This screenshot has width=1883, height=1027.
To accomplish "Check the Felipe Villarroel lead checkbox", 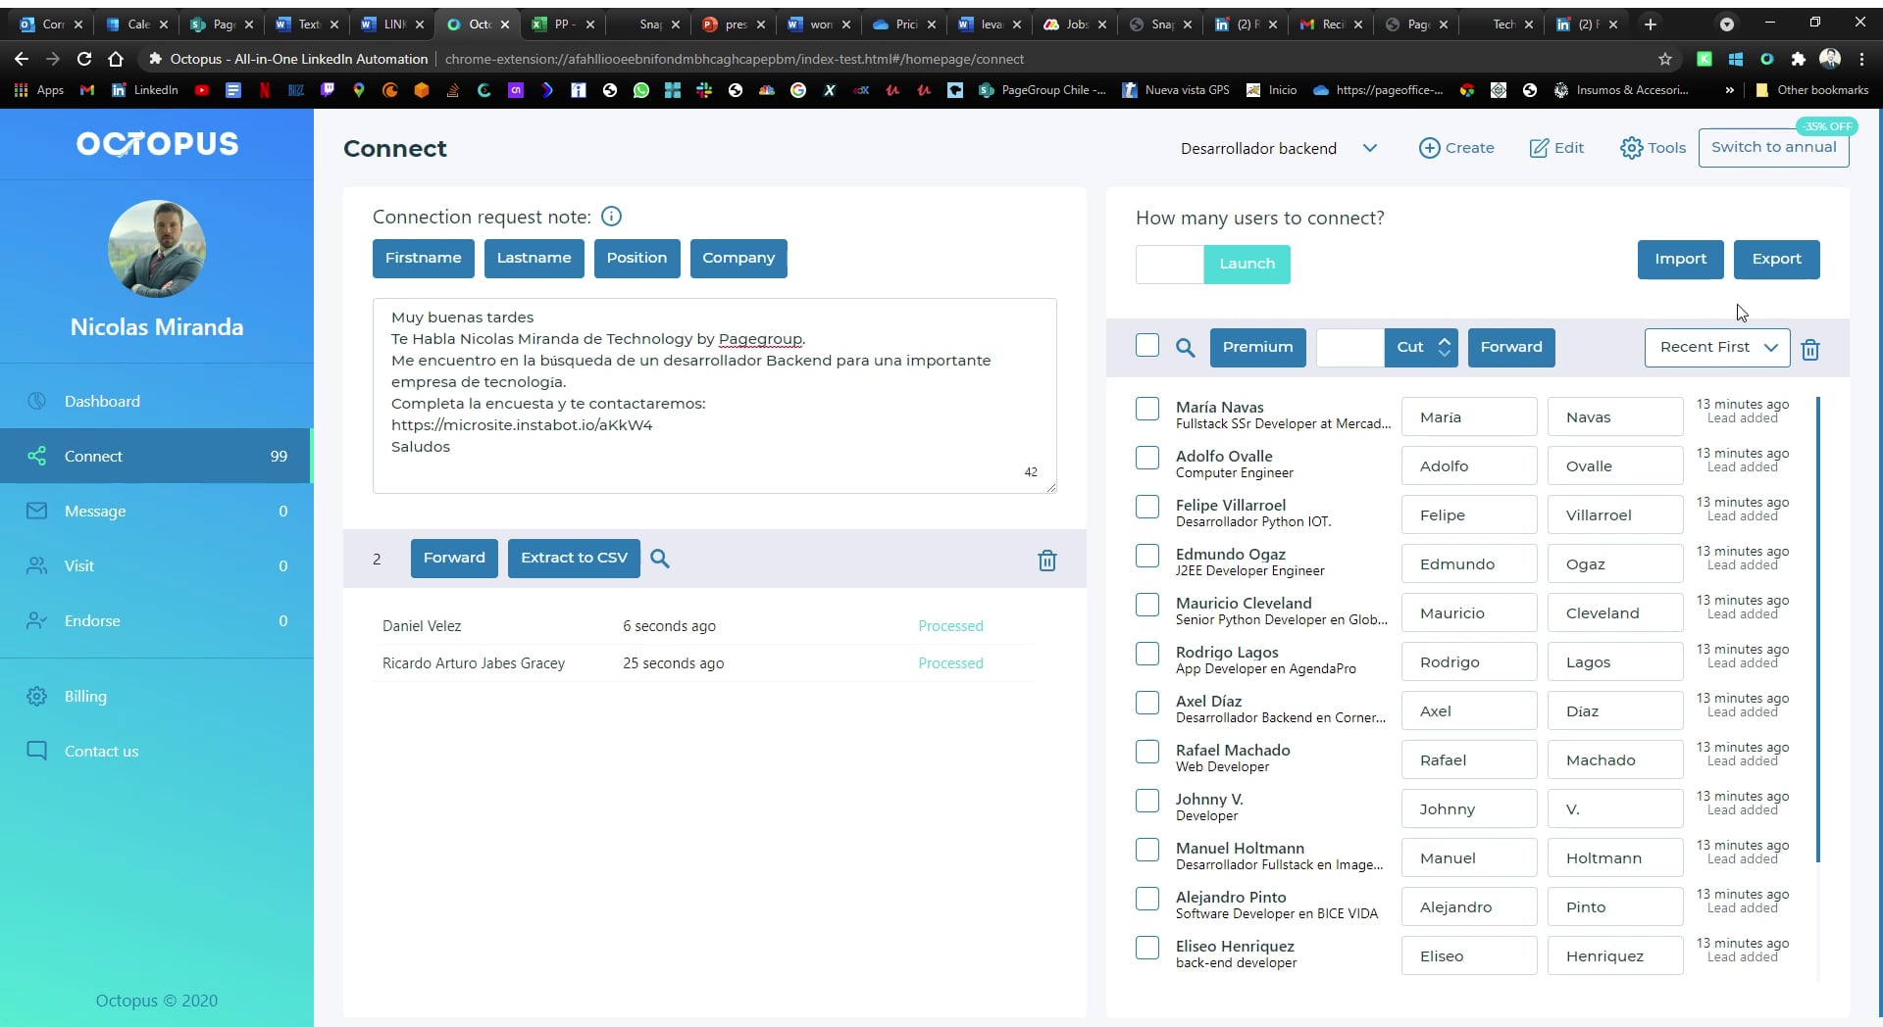I will pos(1146,507).
